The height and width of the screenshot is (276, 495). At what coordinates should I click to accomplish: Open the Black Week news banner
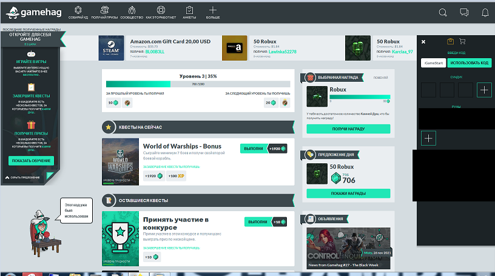pos(348,248)
